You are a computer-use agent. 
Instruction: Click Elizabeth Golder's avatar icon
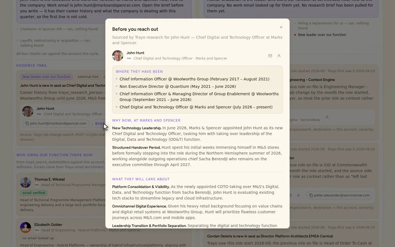[26, 228]
